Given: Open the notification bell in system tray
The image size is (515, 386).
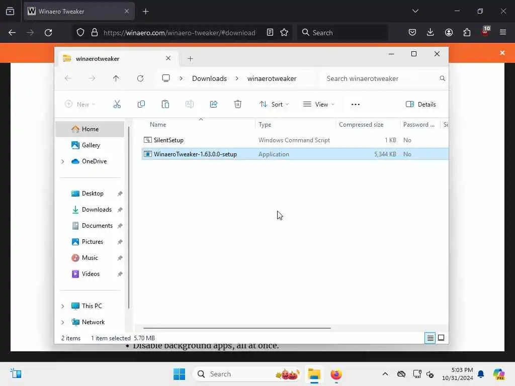Looking at the screenshot, I should click(x=481, y=374).
